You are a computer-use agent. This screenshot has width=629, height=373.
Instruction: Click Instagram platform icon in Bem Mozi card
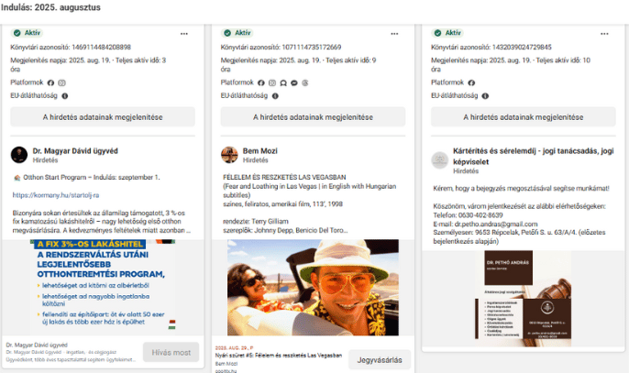point(271,82)
